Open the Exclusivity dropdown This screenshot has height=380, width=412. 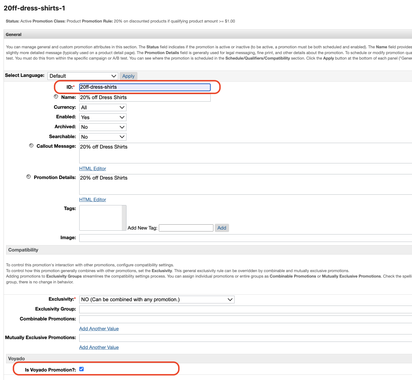(157, 300)
